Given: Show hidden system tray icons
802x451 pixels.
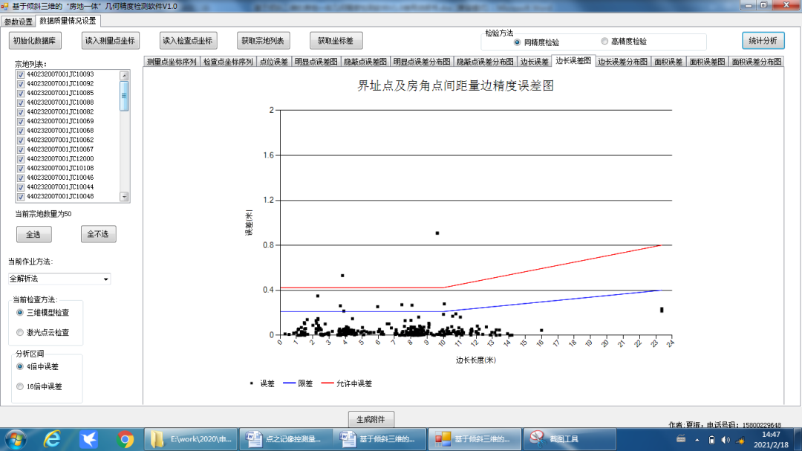Looking at the screenshot, I should coord(697,440).
